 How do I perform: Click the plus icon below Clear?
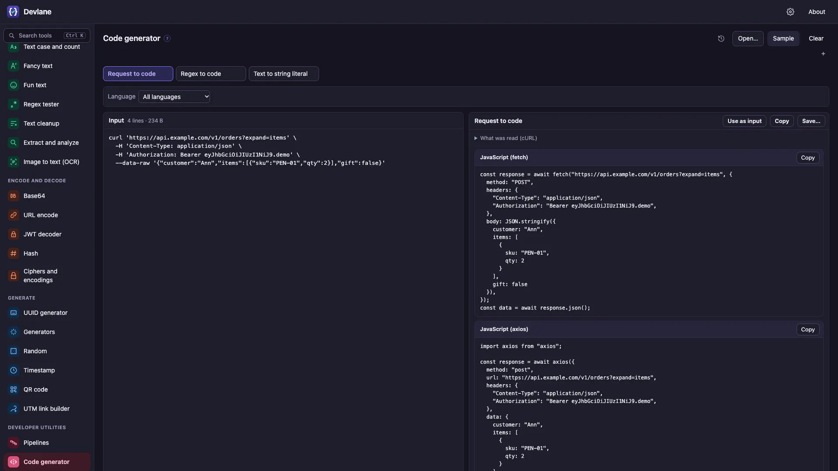click(x=823, y=54)
